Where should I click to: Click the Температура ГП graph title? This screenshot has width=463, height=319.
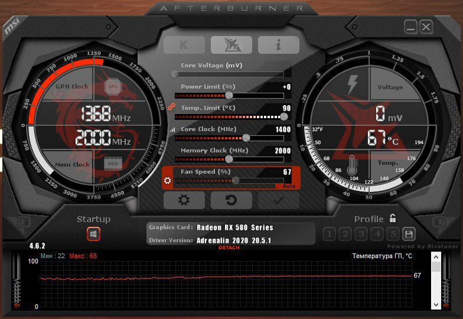(382, 256)
